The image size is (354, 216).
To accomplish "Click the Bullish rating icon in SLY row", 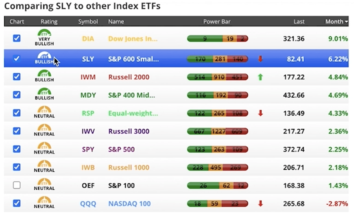I will tap(44, 58).
